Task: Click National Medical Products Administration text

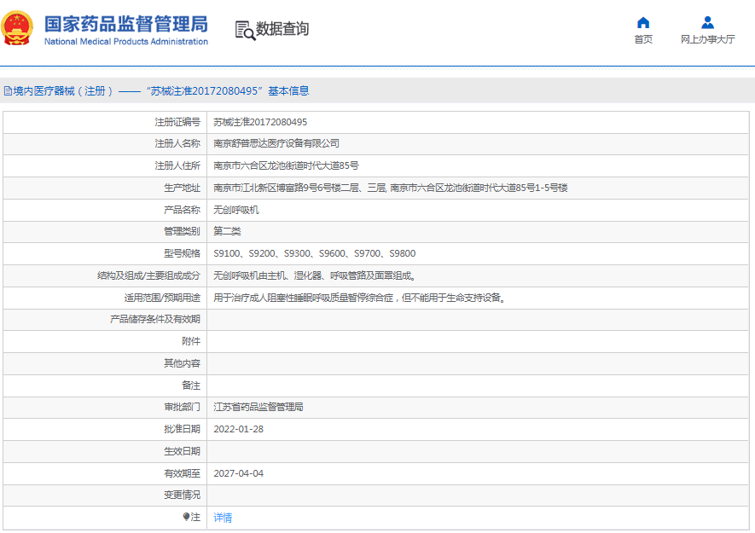Action: (126, 42)
